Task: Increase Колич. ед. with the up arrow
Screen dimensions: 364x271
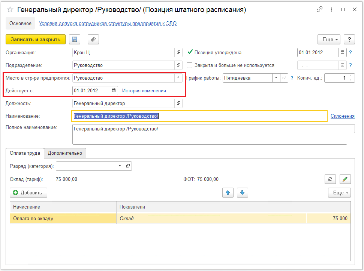Action: (x=351, y=76)
